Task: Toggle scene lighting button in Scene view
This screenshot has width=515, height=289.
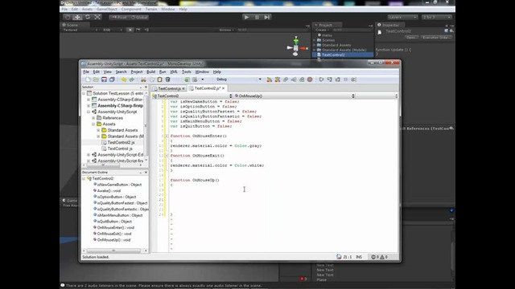Action: coord(130,30)
